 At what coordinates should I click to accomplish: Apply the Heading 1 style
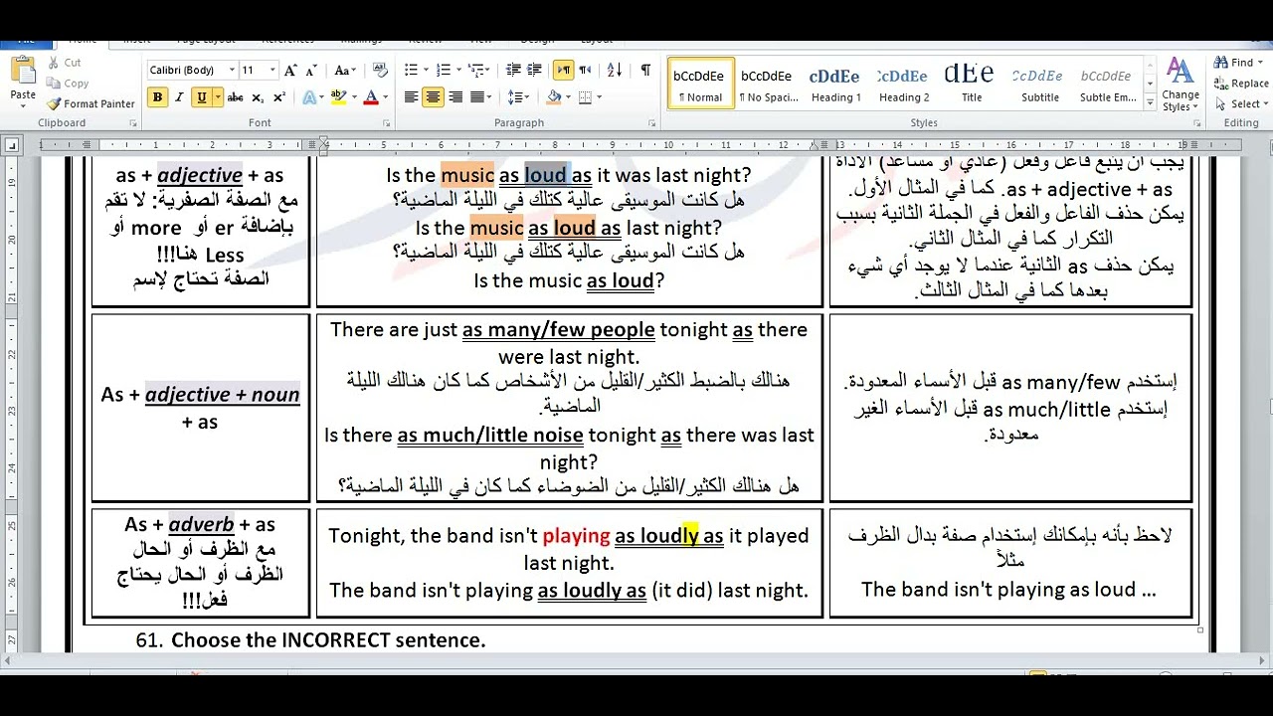(x=835, y=84)
